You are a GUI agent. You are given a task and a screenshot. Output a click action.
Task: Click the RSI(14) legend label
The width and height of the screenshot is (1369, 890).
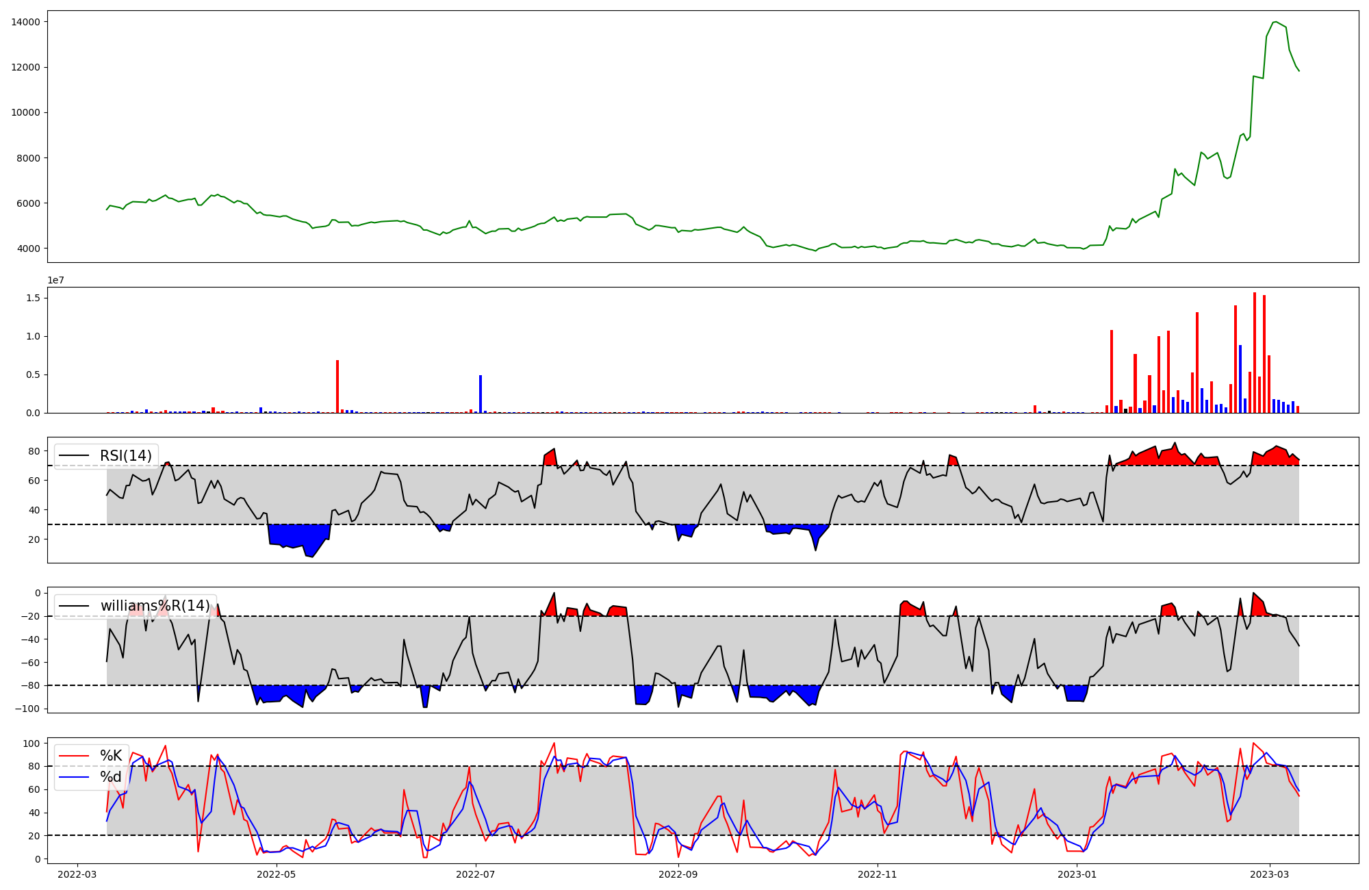pyautogui.click(x=125, y=456)
